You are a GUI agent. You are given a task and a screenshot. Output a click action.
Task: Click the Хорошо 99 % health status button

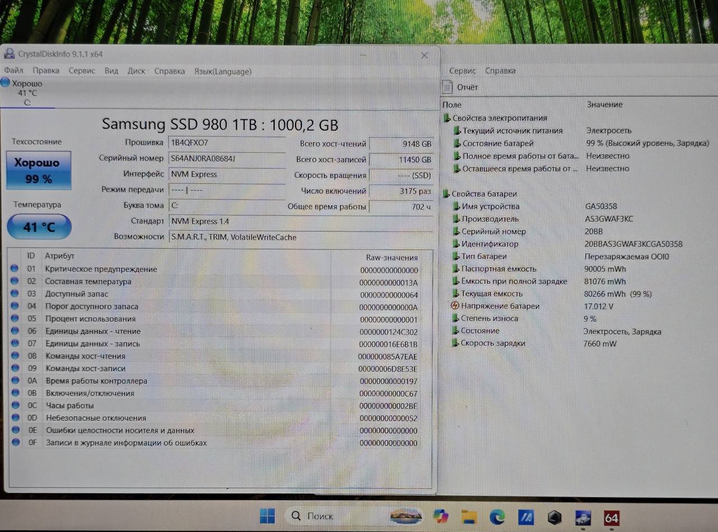tap(39, 170)
